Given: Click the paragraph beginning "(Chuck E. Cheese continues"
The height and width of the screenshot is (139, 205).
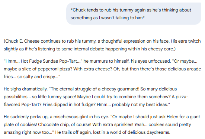Looking at the screenshot, I should [x=102, y=45].
